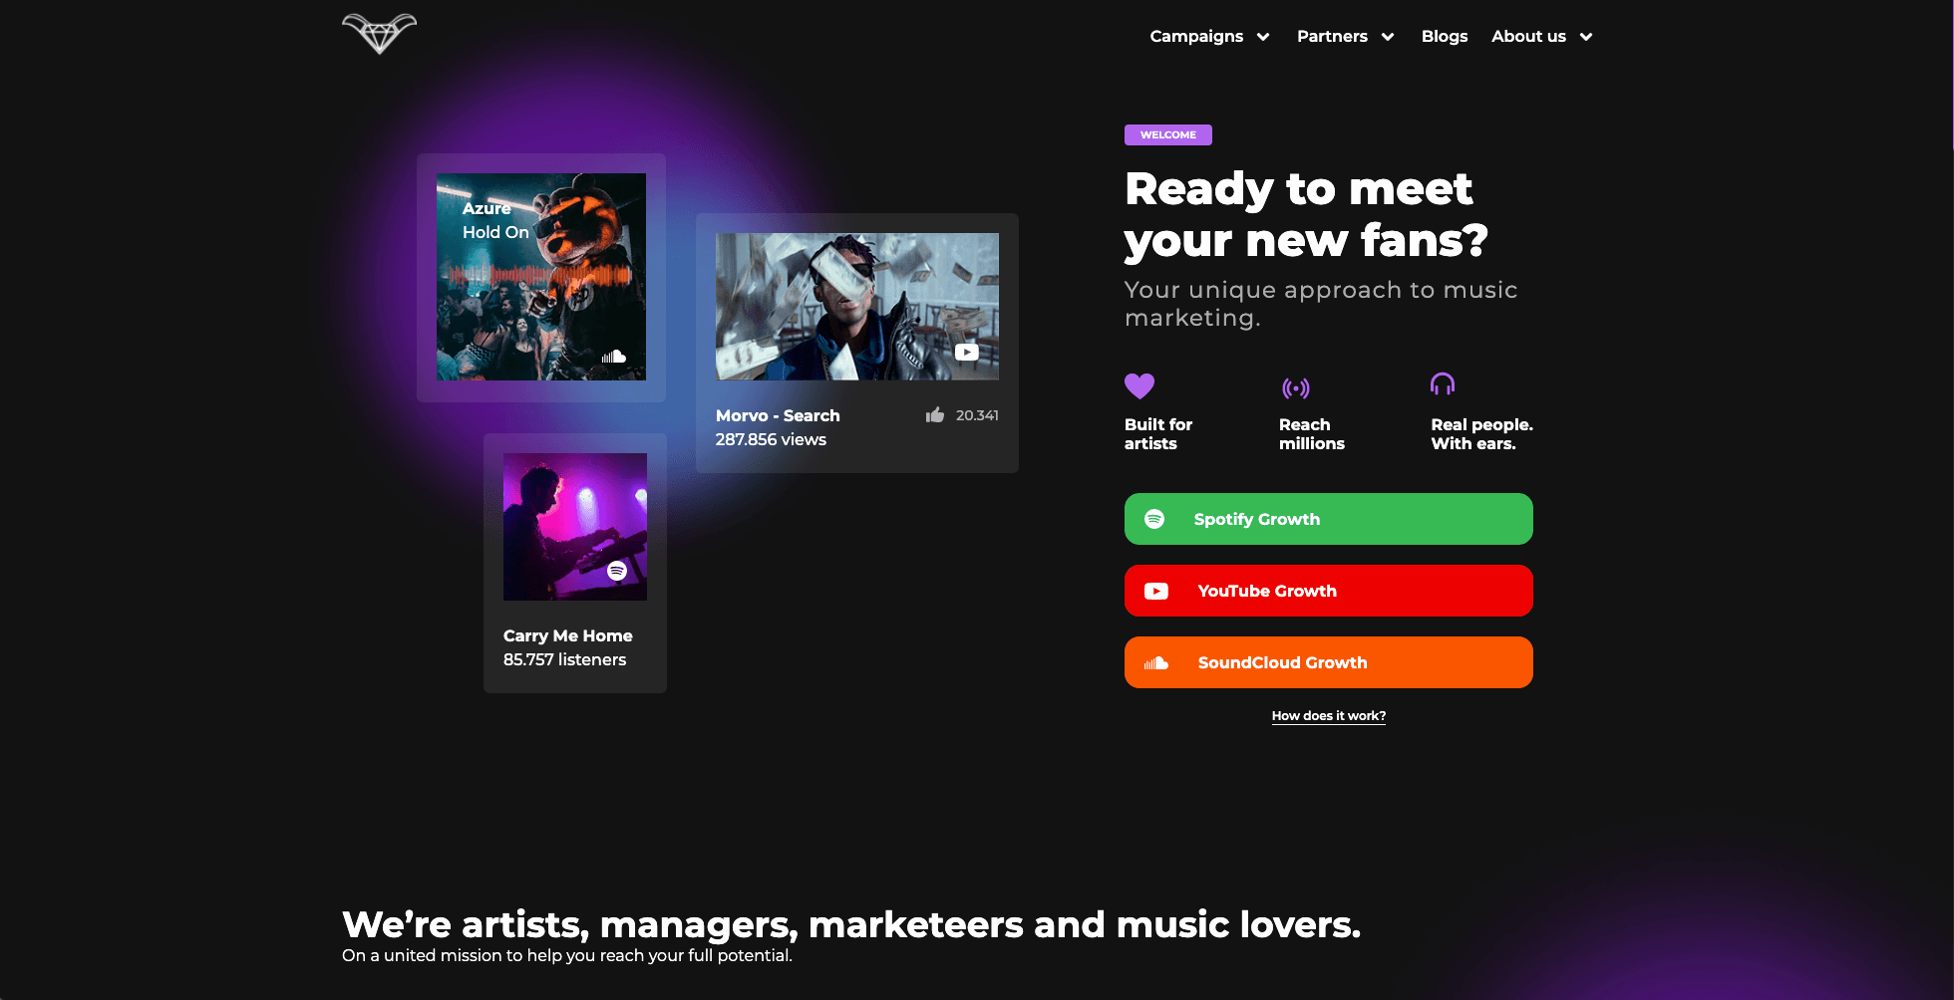Click the Spotify icon on Carry Me Home cover
Viewport: 1954px width, 1000px height.
point(617,571)
